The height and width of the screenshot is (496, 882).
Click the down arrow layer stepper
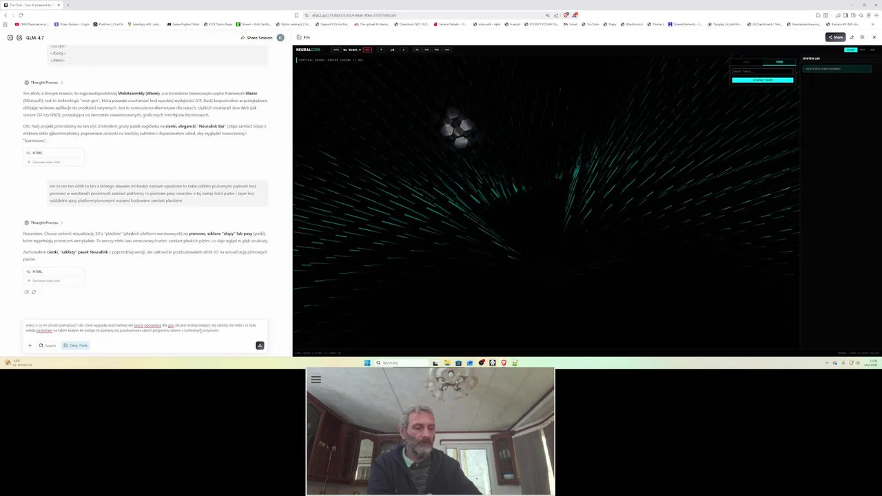point(381,50)
